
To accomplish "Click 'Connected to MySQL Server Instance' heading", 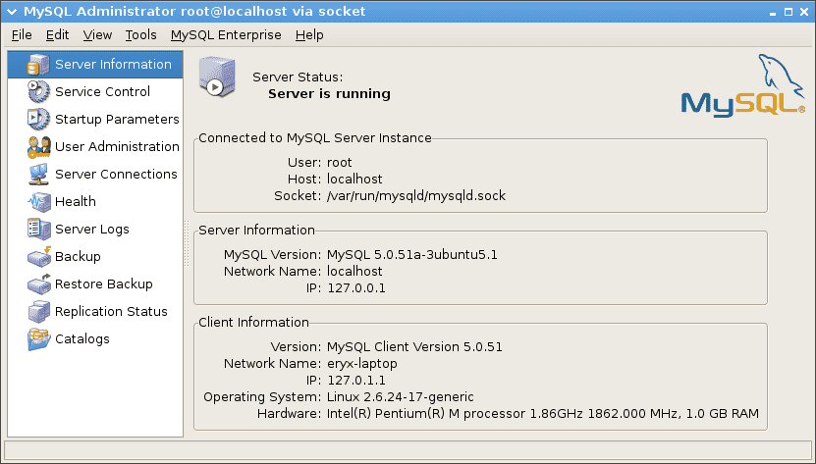I will tap(315, 138).
